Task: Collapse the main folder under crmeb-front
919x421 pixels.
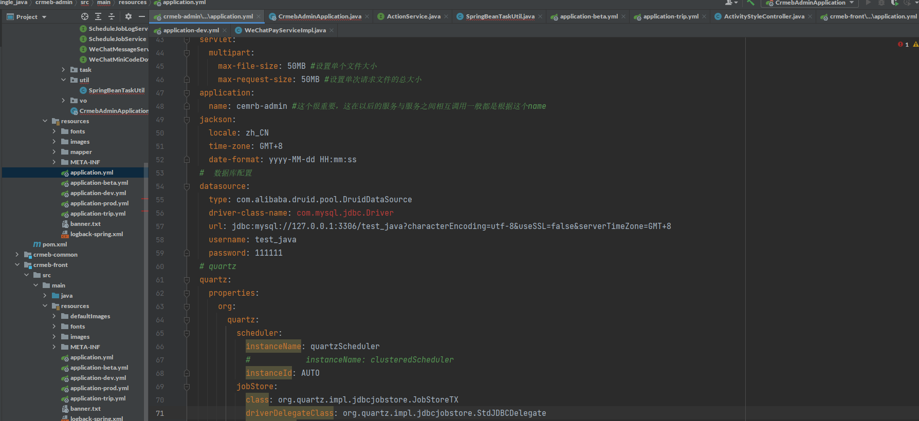Action: (x=35, y=285)
